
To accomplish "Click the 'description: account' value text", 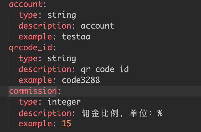I will pyautogui.click(x=97, y=26).
